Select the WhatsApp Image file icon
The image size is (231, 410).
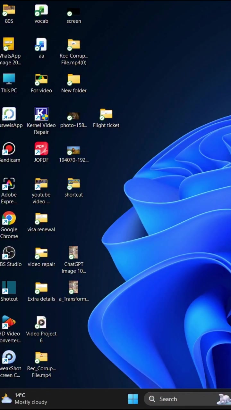tap(9, 45)
